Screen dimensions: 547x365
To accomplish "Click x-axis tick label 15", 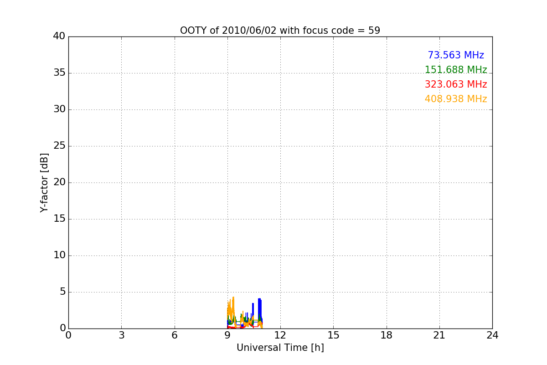I will click(333, 335).
